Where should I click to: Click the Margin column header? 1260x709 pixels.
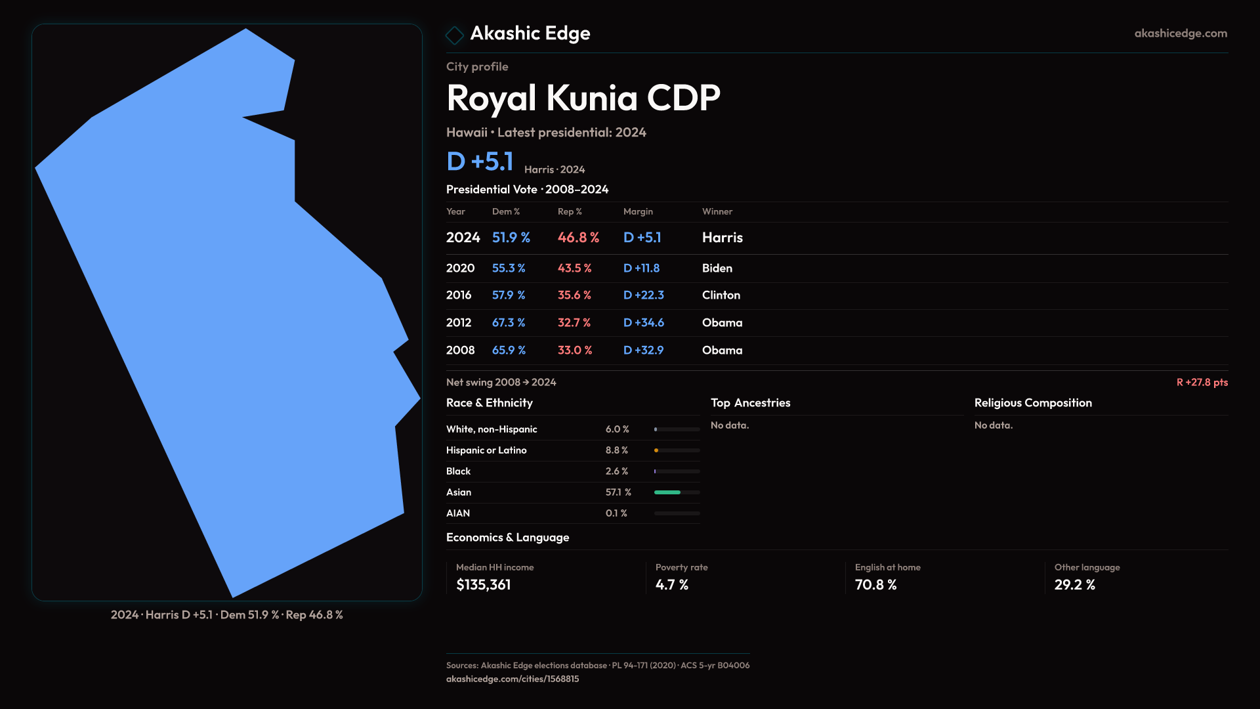pyautogui.click(x=638, y=211)
